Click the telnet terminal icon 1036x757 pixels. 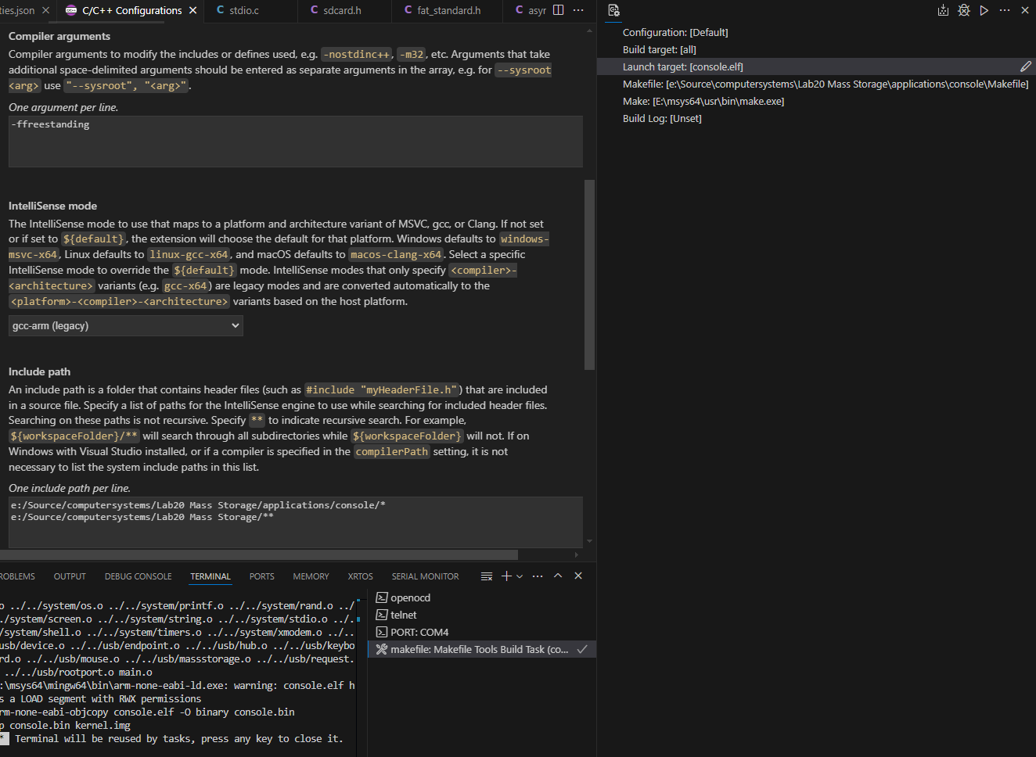(x=382, y=615)
